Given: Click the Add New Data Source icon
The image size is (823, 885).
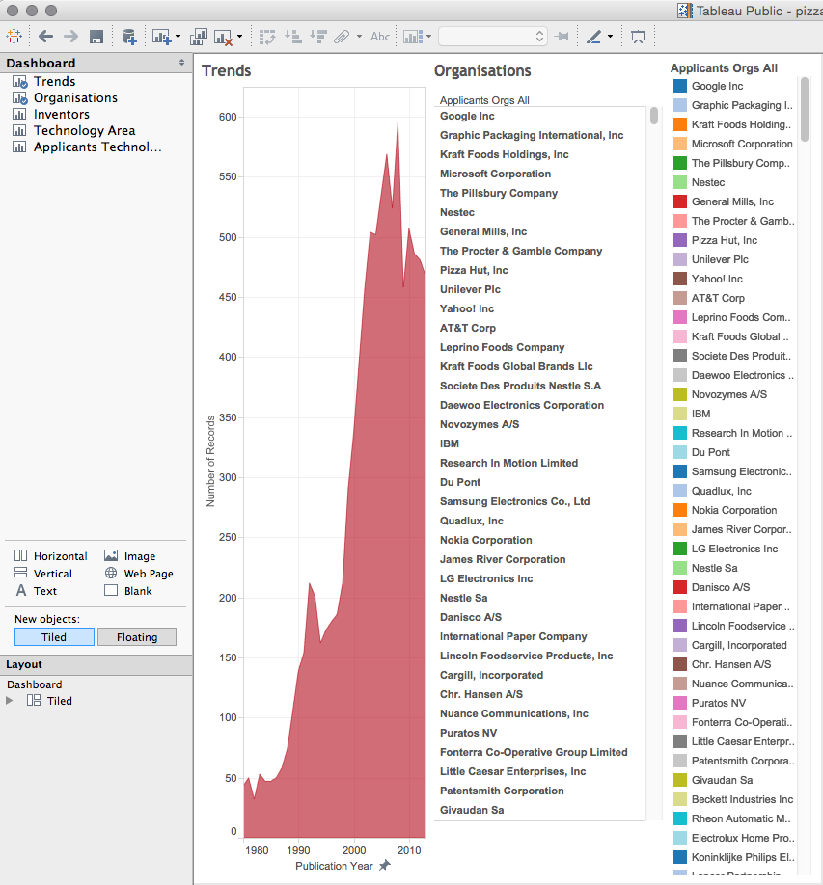Looking at the screenshot, I should tap(130, 37).
